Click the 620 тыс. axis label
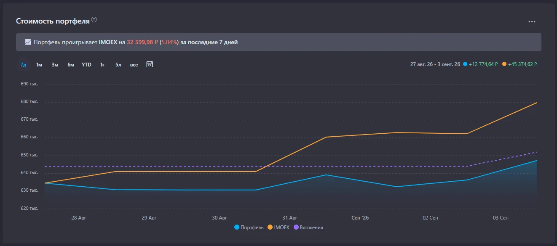557x246 pixels. pos(29,209)
